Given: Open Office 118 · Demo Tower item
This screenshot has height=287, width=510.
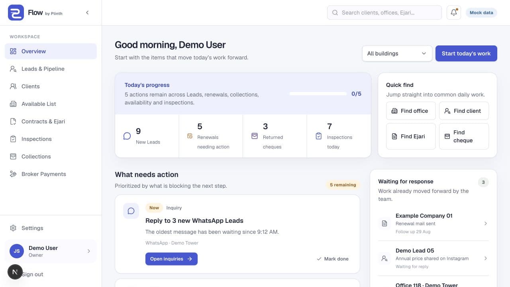Looking at the screenshot, I should coord(433,284).
